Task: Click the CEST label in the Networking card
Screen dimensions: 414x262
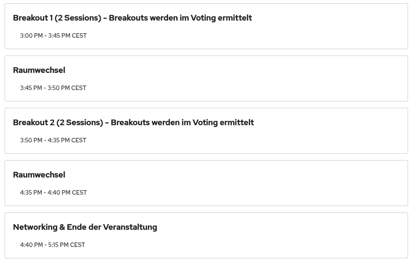Action: point(77,245)
